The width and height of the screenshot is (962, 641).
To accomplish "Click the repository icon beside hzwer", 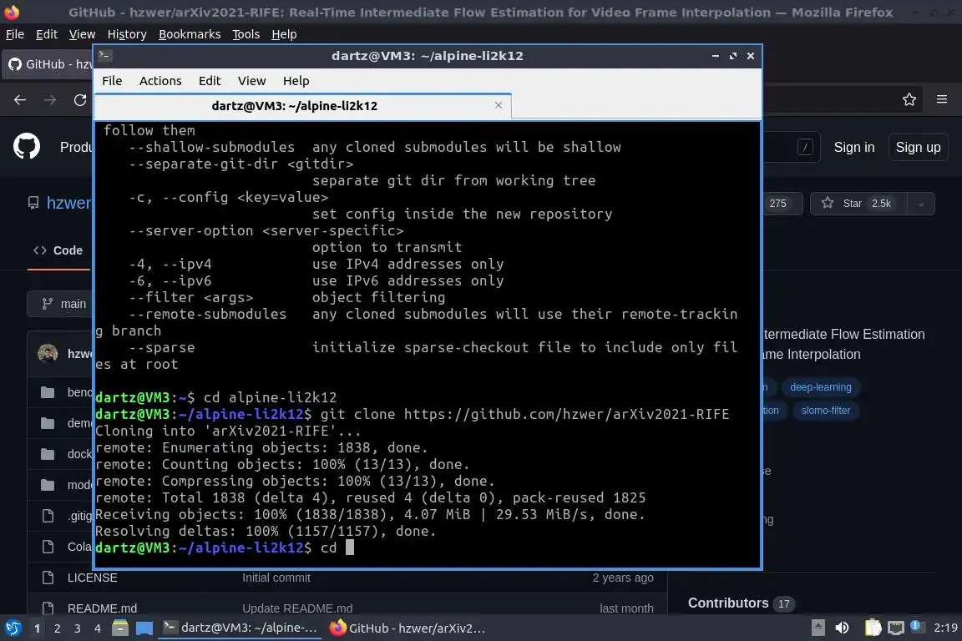I will [x=33, y=203].
